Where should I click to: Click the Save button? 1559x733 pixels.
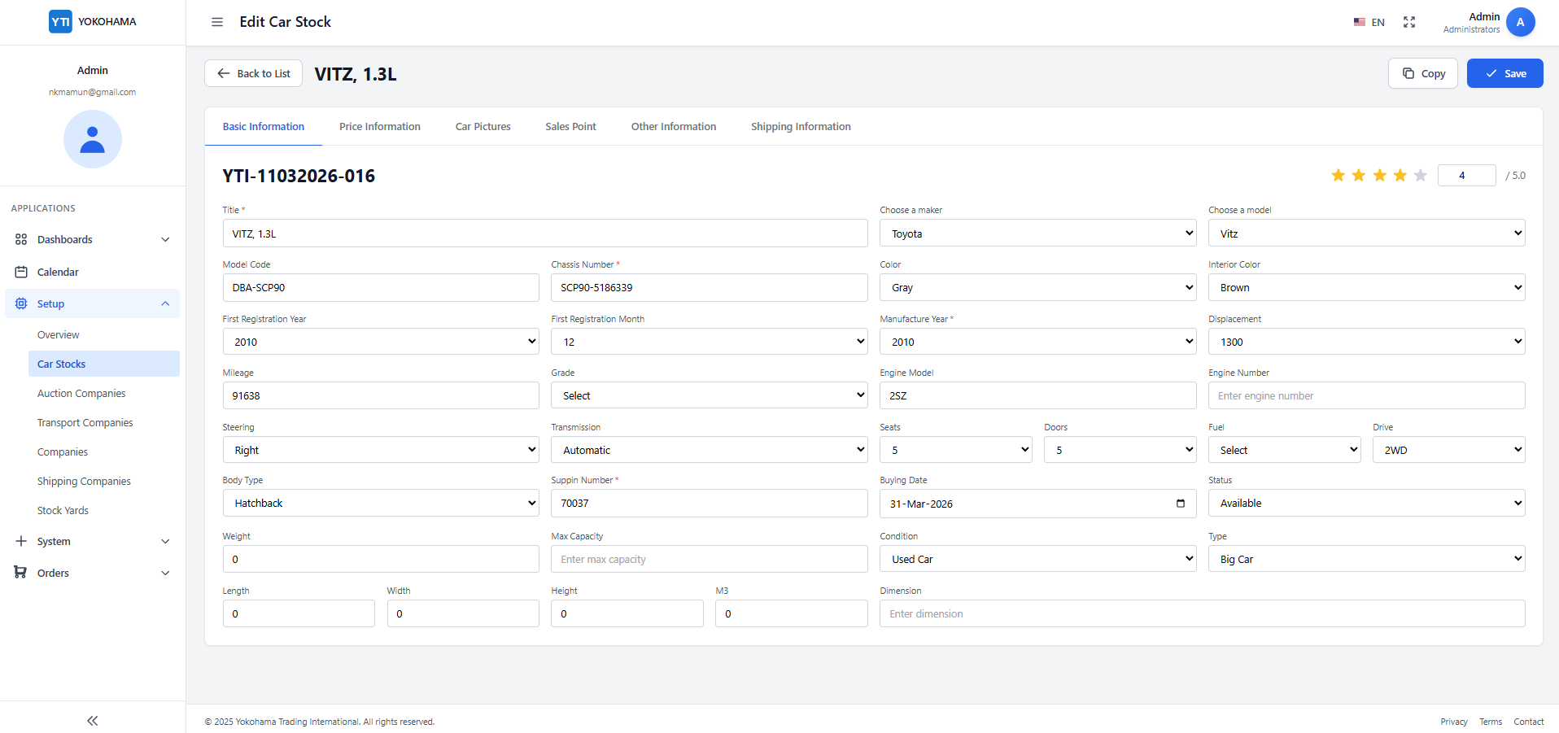pos(1504,73)
